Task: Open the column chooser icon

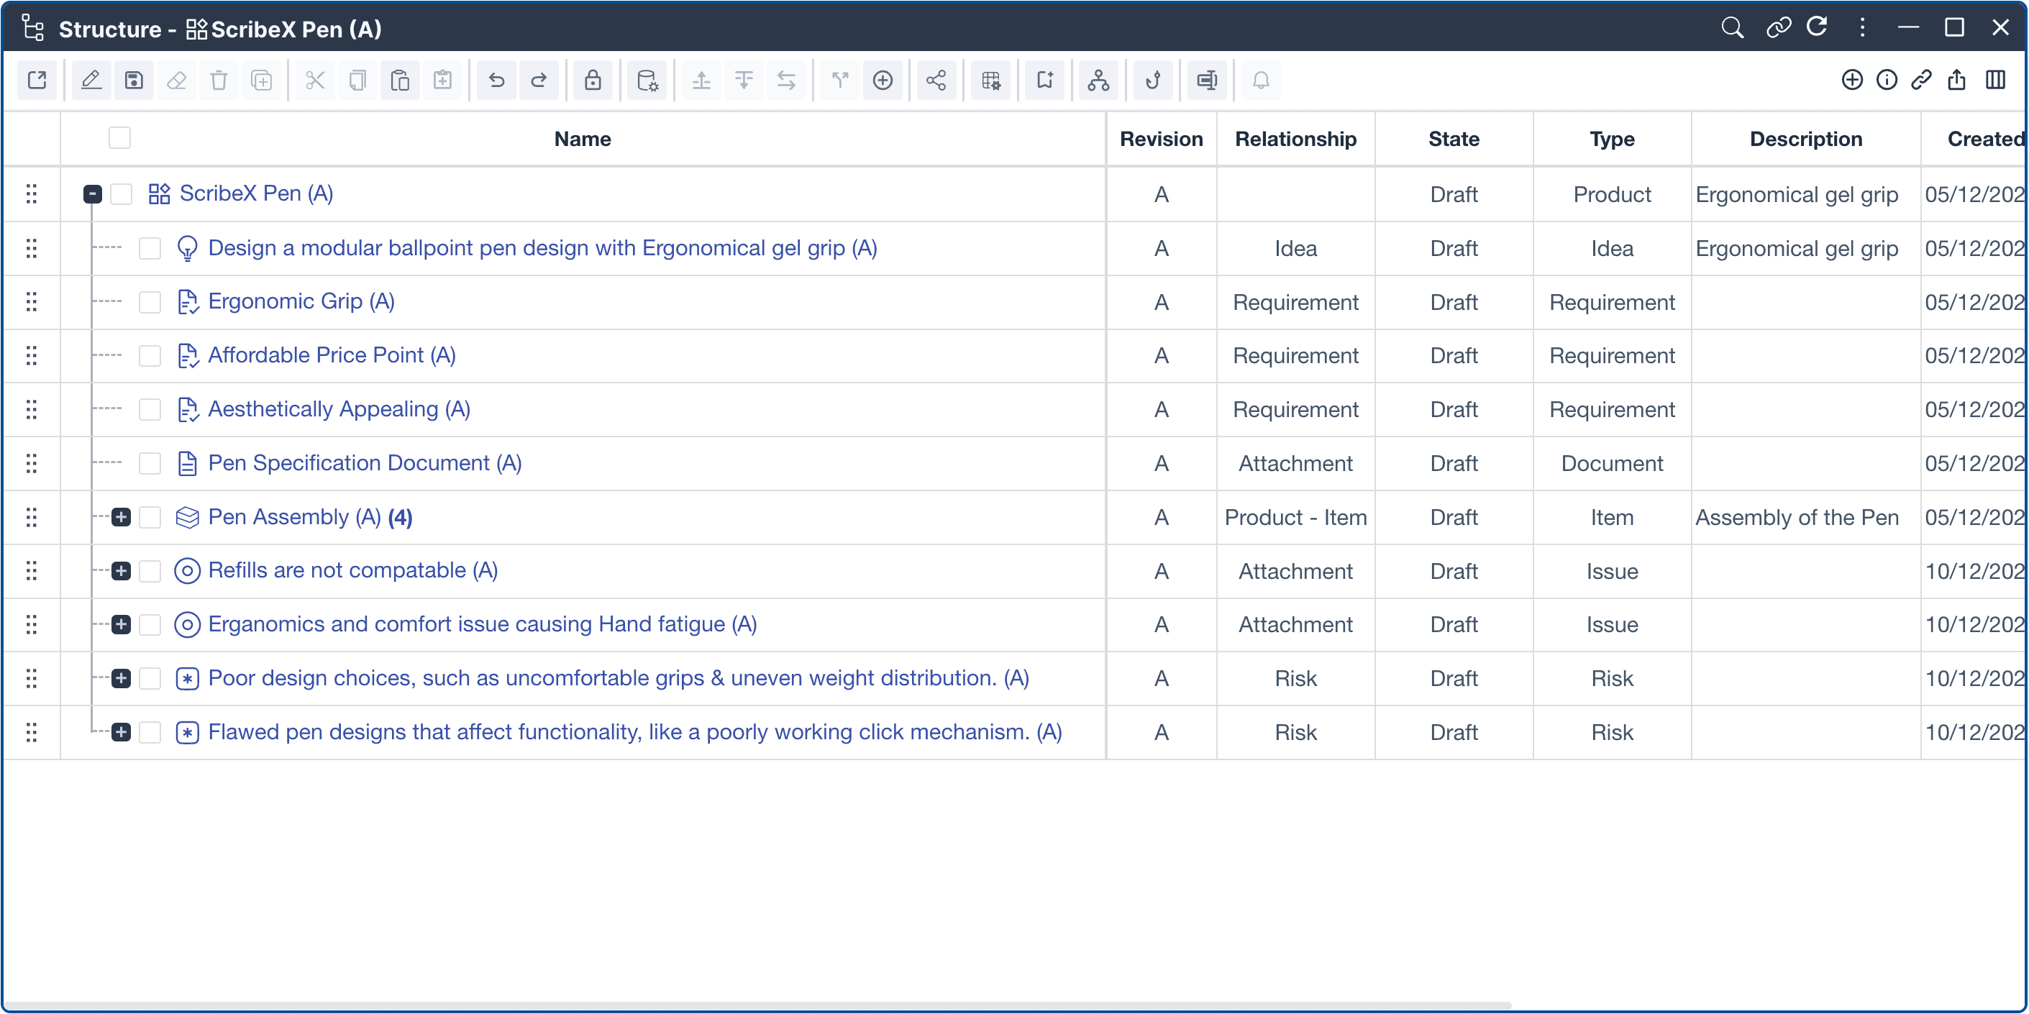Action: click(1995, 81)
